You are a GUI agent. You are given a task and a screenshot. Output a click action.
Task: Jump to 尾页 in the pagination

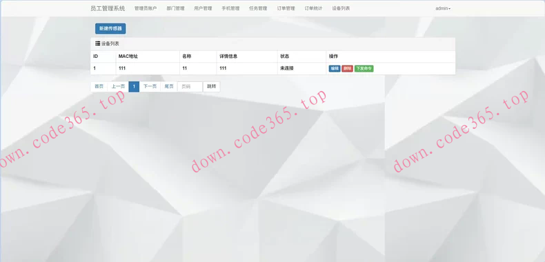[169, 86]
